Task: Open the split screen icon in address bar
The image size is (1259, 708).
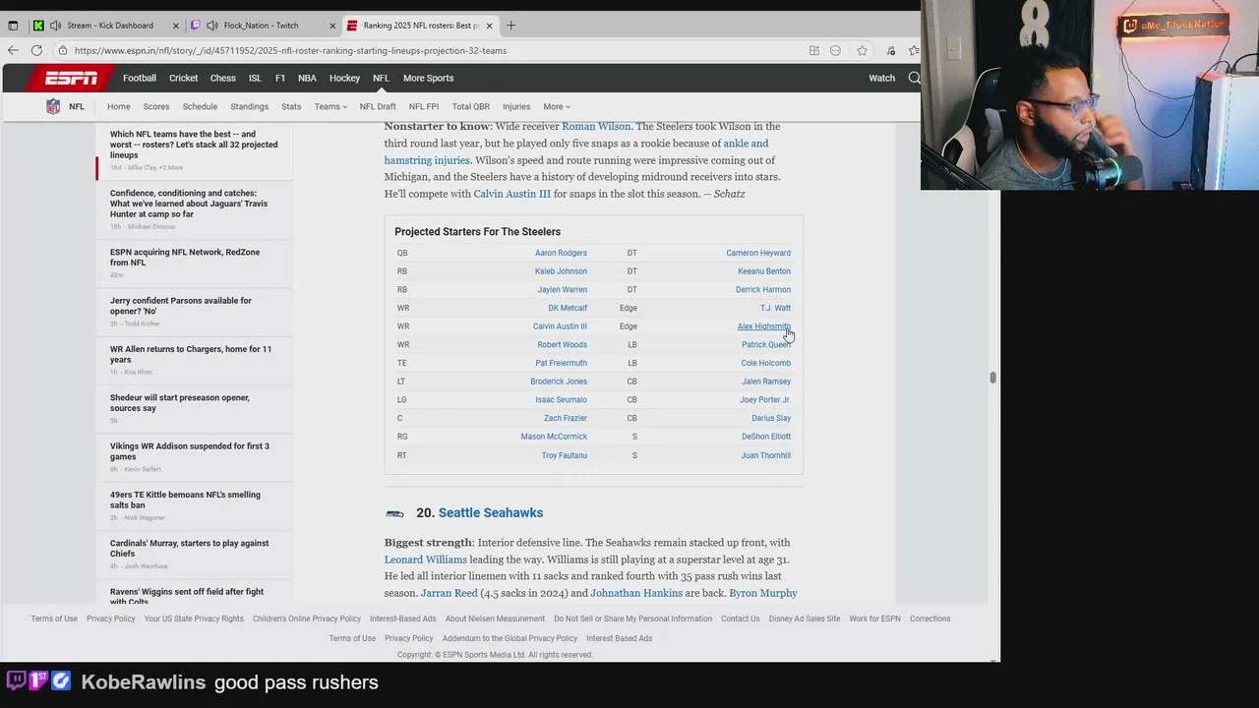Action: [814, 50]
